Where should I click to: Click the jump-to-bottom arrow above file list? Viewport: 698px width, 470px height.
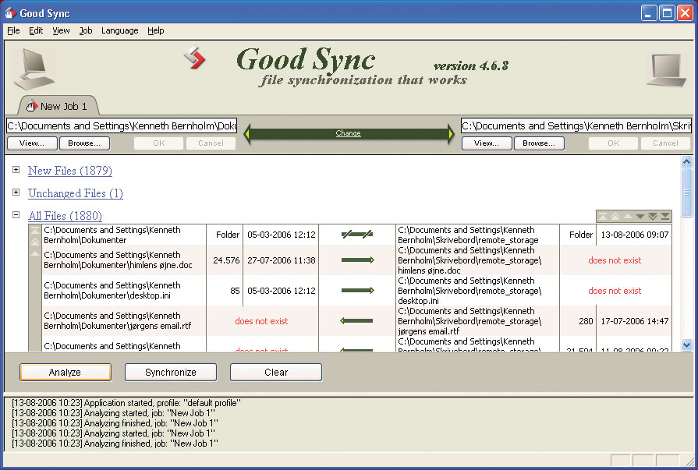tap(665, 216)
